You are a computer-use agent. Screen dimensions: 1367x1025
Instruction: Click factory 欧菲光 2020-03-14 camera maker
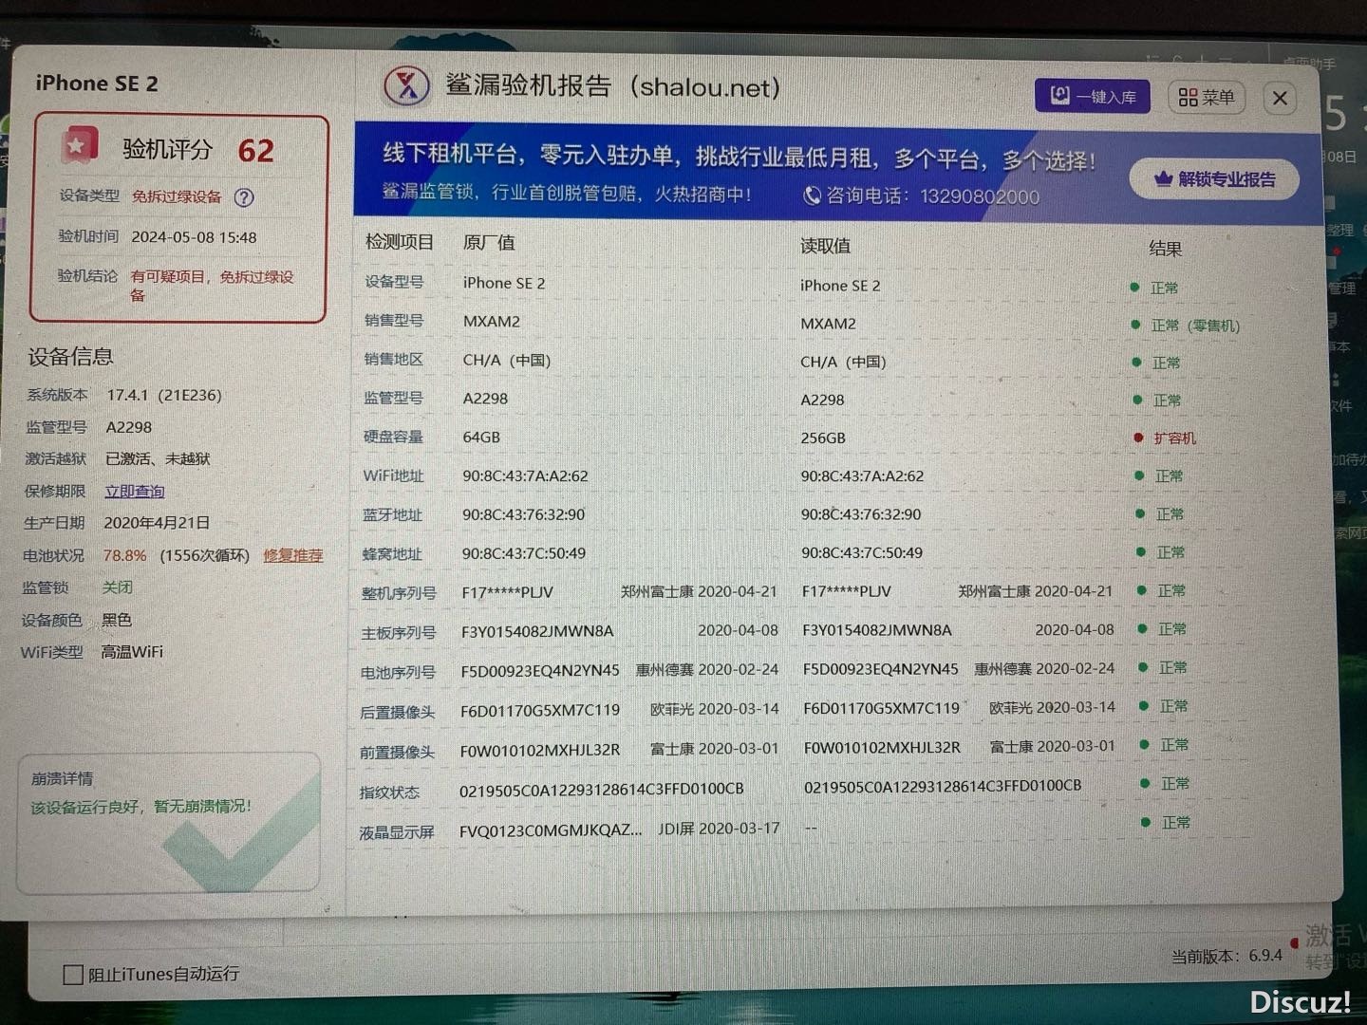(x=714, y=709)
